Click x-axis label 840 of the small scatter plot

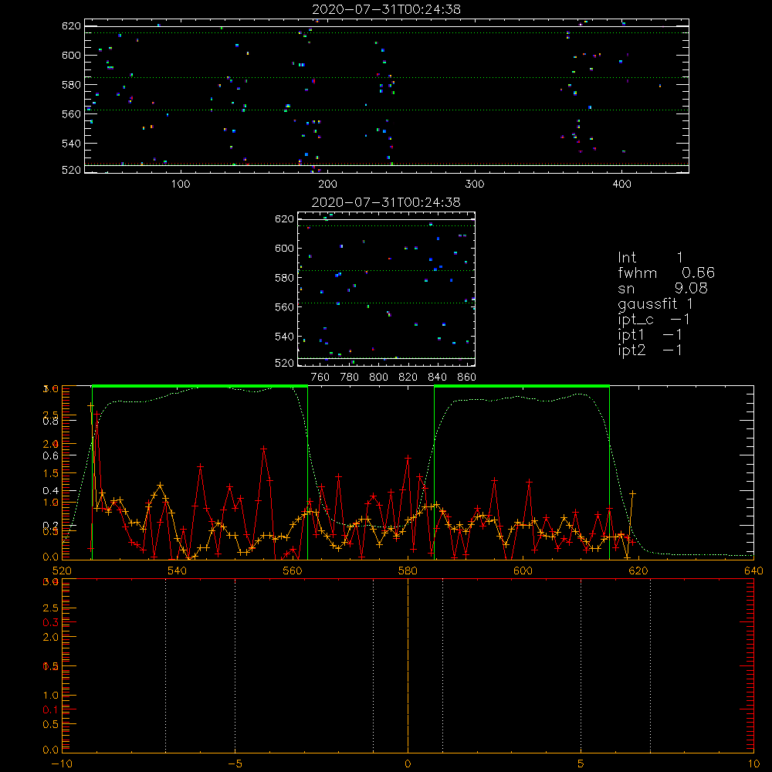point(437,378)
